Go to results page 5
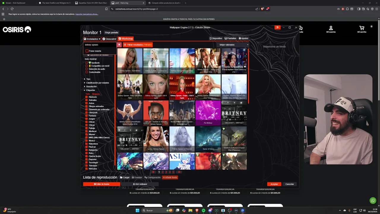Image resolution: width=380 pixels, height=214 pixels. (x=173, y=172)
